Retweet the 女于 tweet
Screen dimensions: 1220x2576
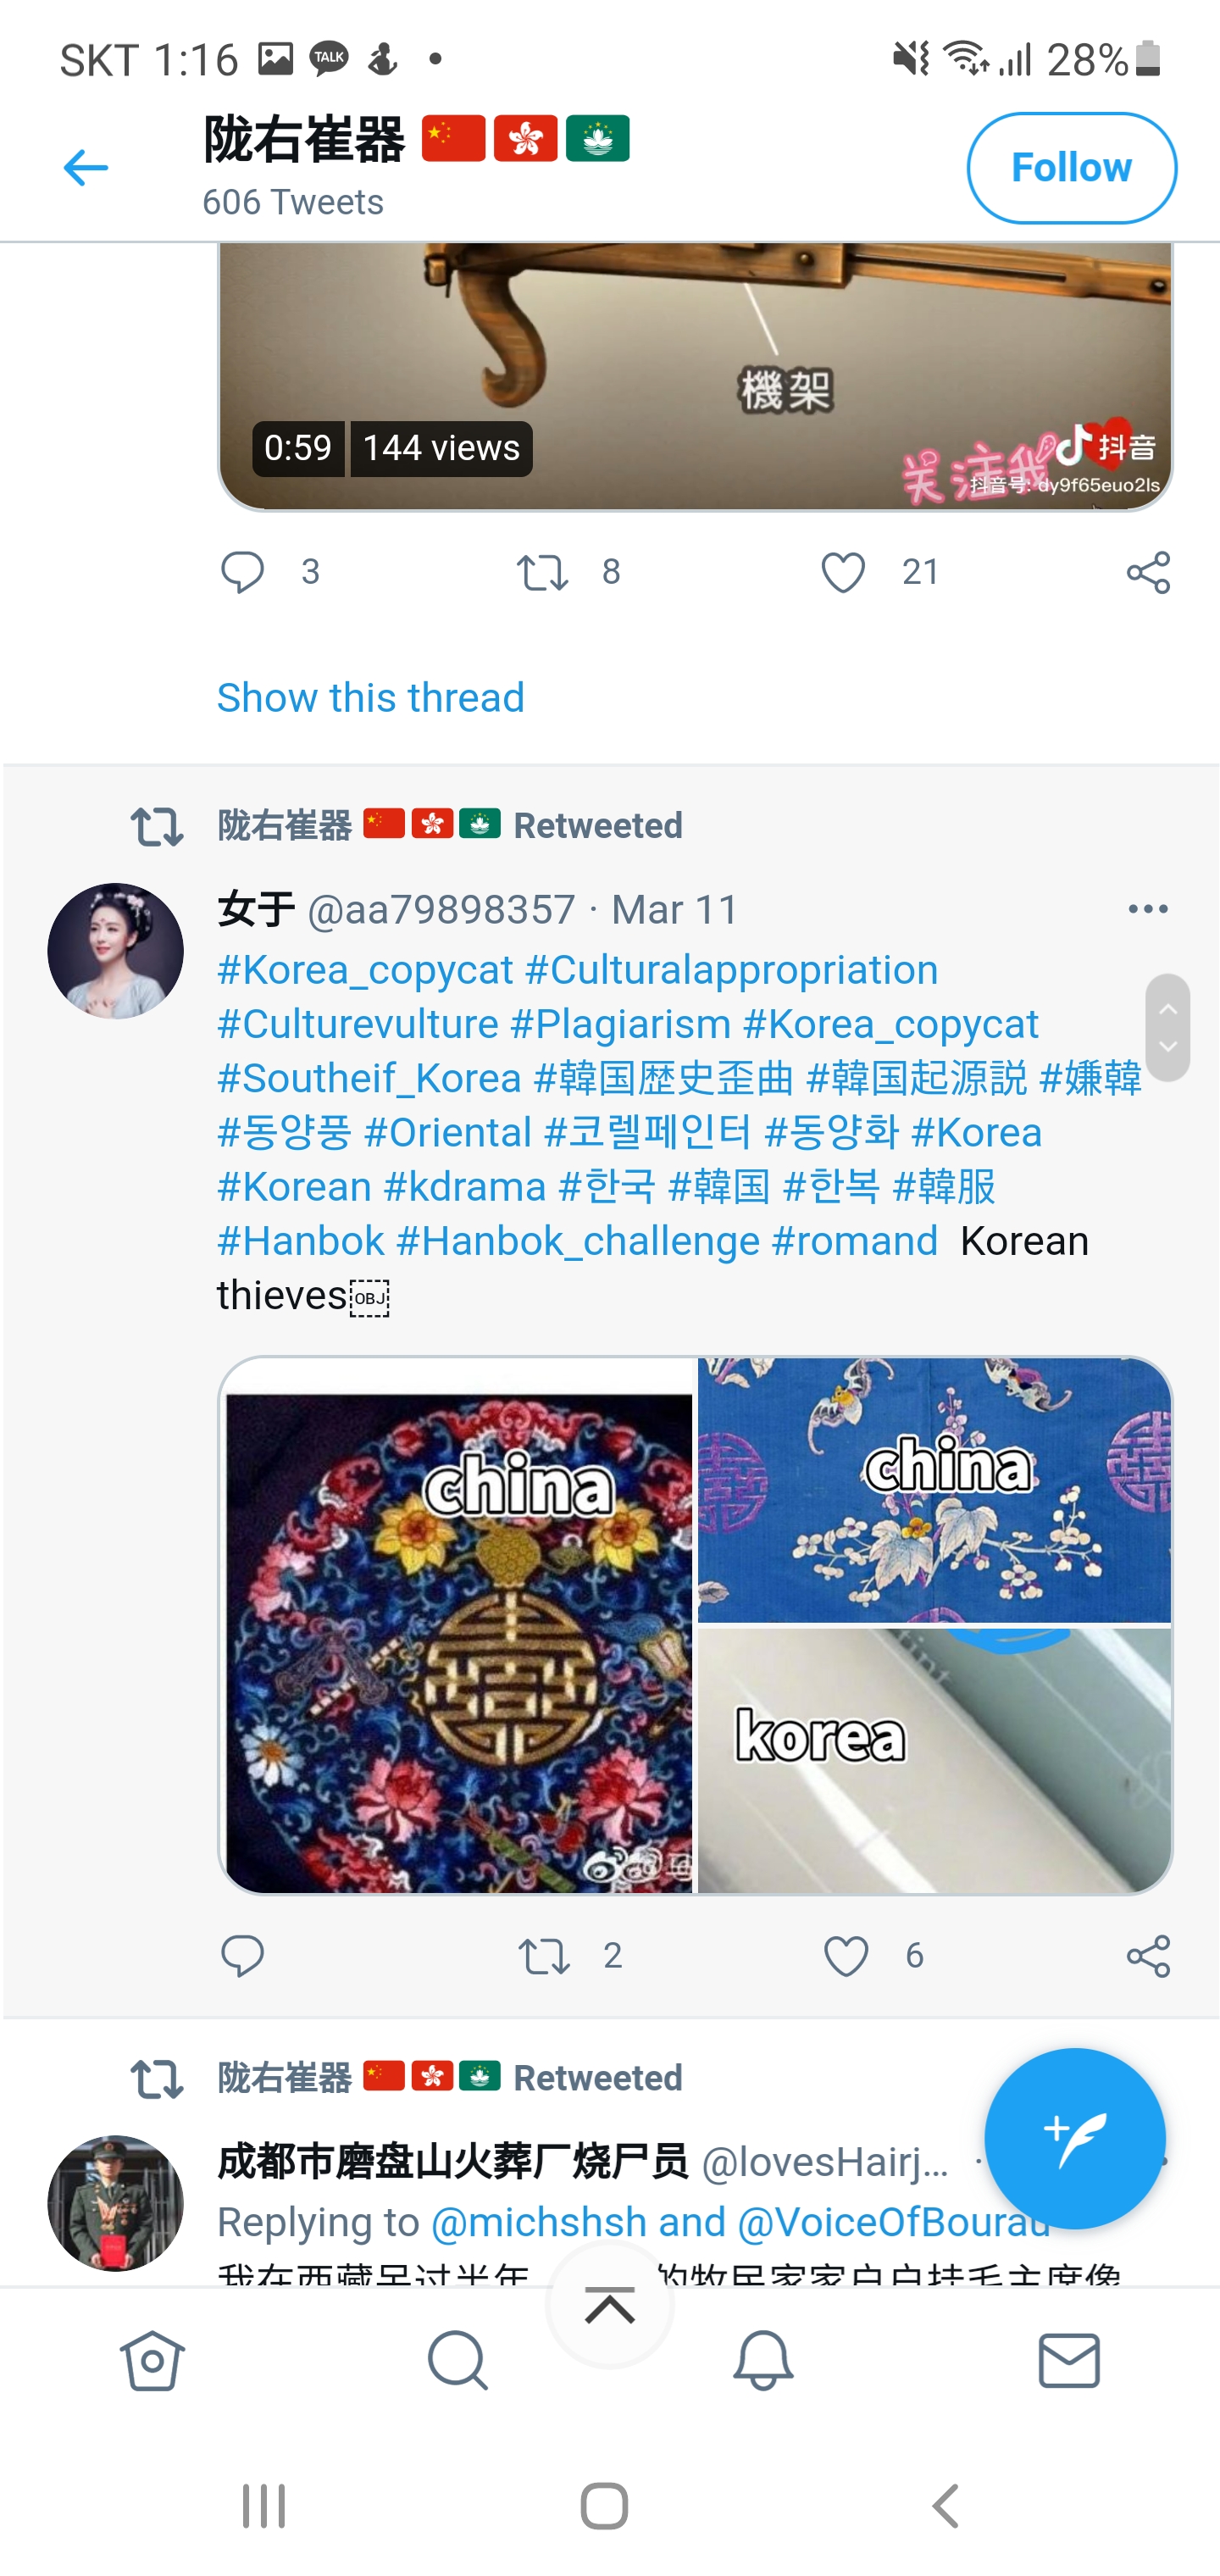point(544,1955)
